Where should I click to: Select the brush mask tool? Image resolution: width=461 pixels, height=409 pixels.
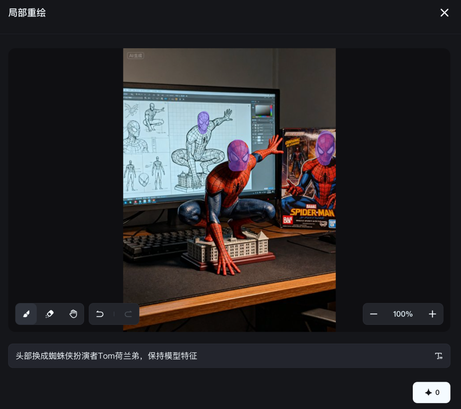pos(26,314)
